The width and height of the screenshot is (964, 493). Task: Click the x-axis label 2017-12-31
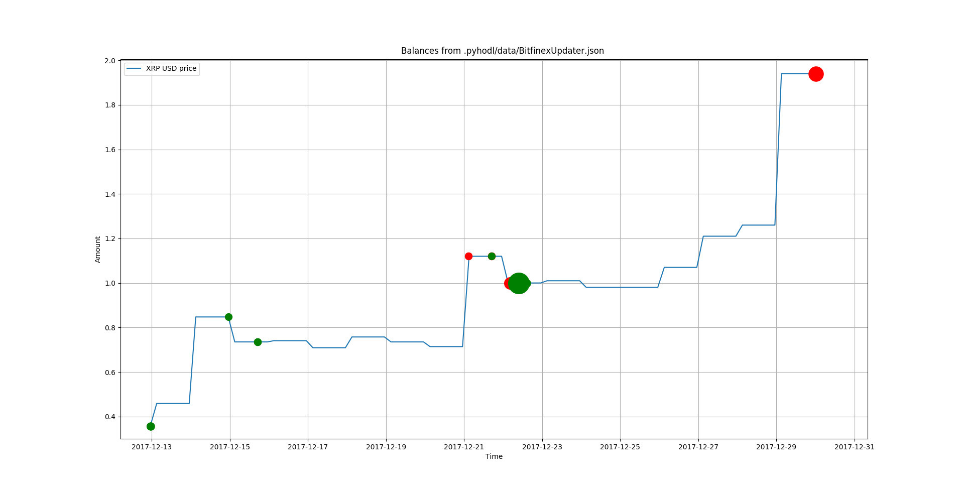pyautogui.click(x=855, y=447)
